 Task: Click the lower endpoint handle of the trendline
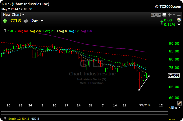click(139, 90)
